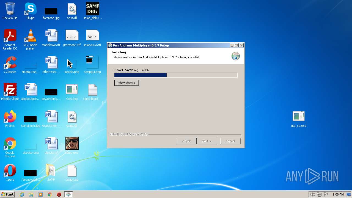Viewport: 352px width, 198px height.
Task: Select the SAMP DBG debug shortcut icon
Action: pos(92,11)
